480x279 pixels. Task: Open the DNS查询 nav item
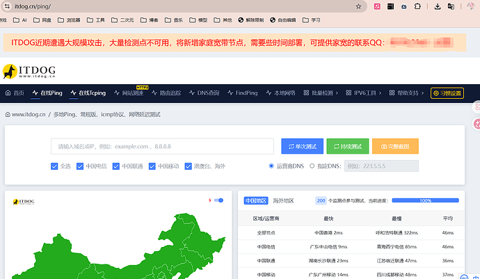205,93
